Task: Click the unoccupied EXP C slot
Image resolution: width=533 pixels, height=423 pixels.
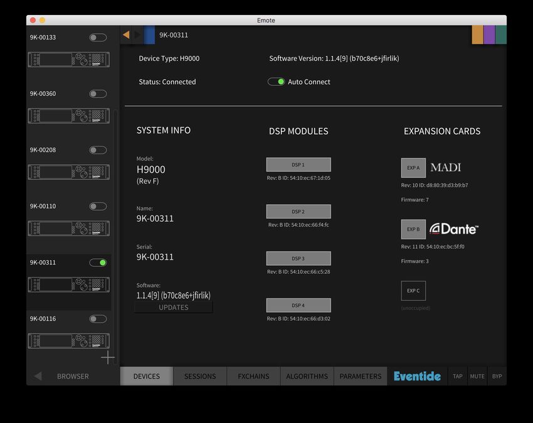Action: coord(413,291)
